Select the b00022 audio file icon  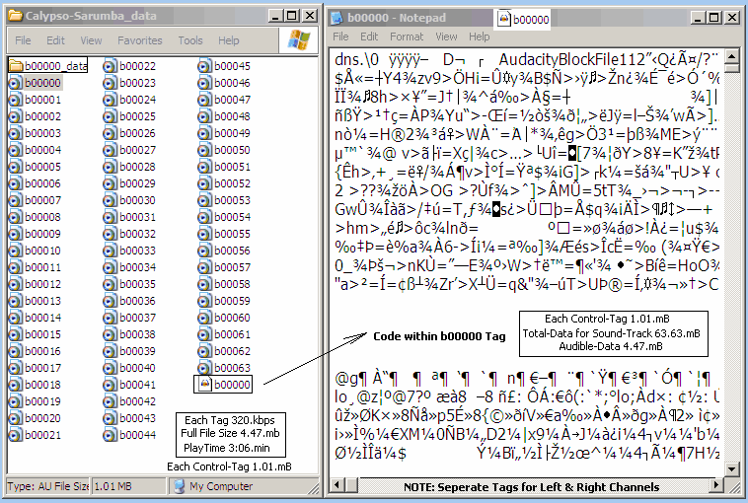(x=111, y=66)
